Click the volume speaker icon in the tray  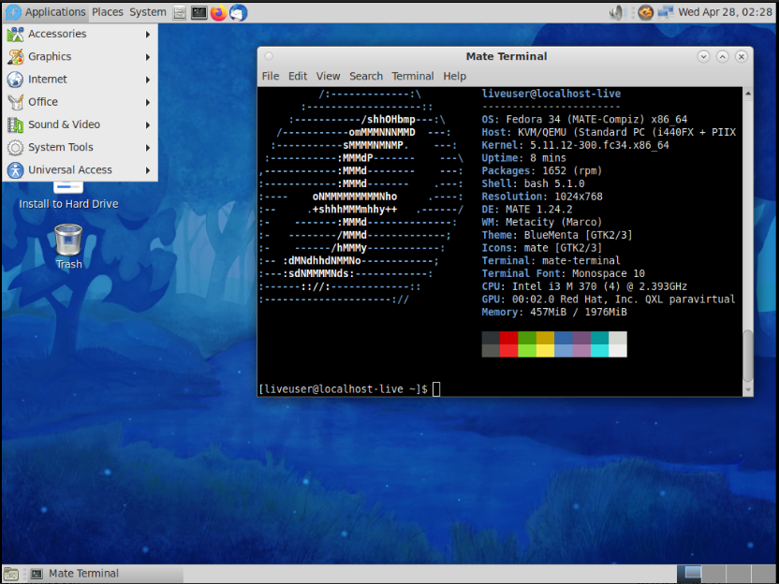[x=616, y=12]
